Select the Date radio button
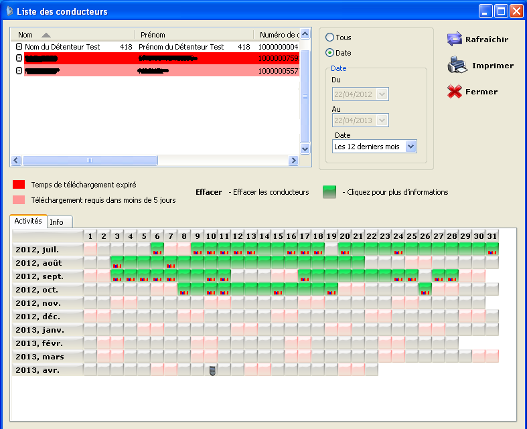 click(329, 53)
